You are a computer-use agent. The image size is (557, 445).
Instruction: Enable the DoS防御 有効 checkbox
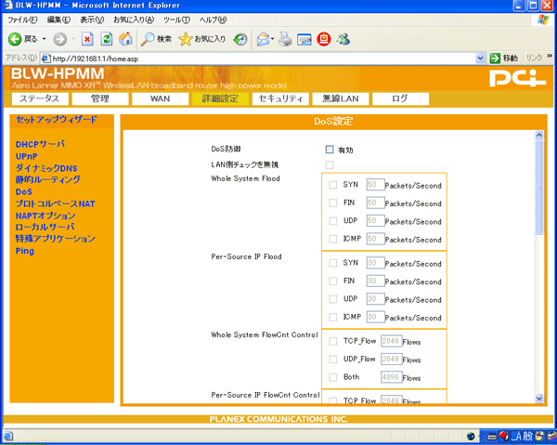tap(330, 150)
